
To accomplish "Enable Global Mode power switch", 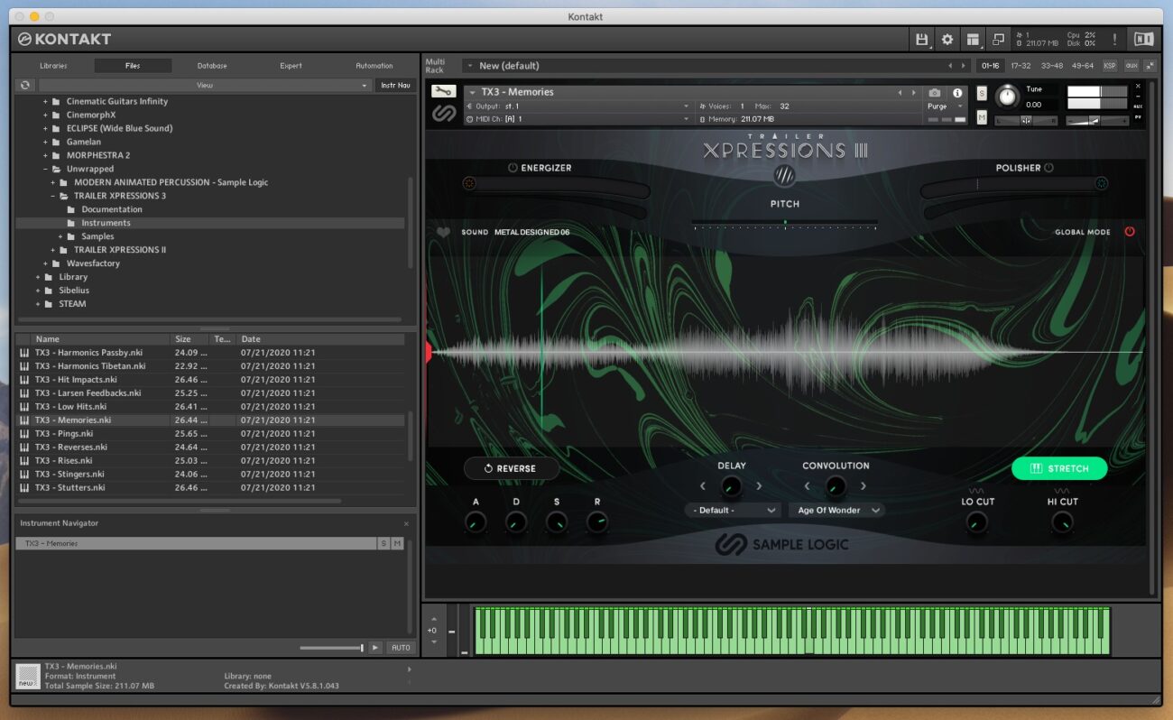I will 1129,232.
